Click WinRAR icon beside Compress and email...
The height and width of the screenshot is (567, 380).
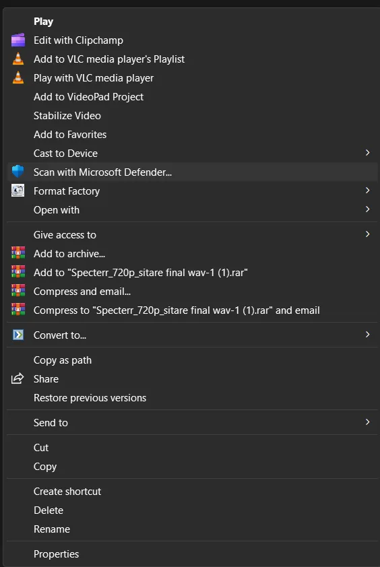[18, 291]
